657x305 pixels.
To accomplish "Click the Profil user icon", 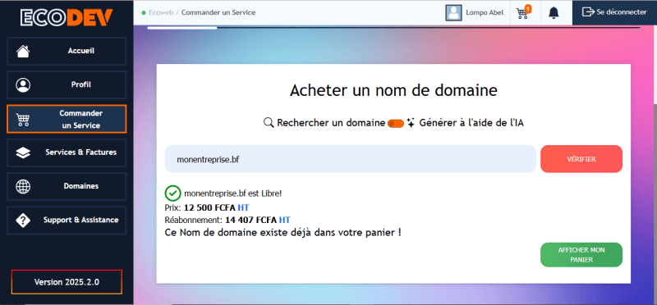I will pos(23,85).
